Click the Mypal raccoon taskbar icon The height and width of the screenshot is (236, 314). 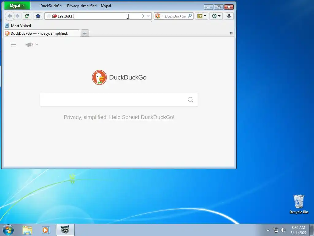tap(65, 230)
